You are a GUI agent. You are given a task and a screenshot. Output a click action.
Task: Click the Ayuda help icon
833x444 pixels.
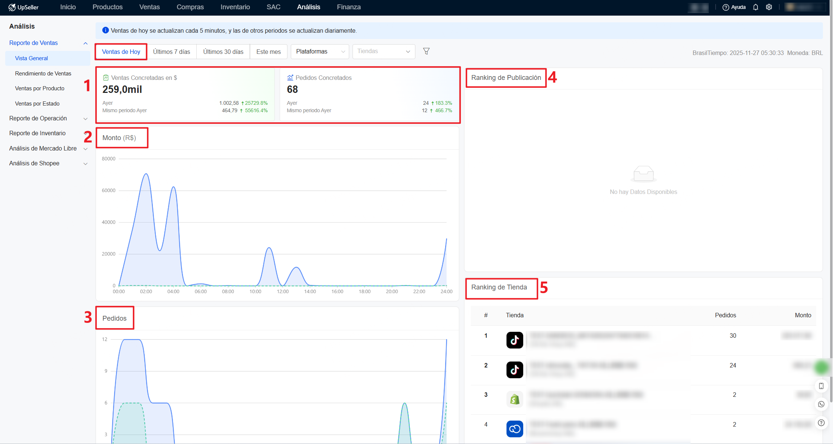[x=726, y=7]
